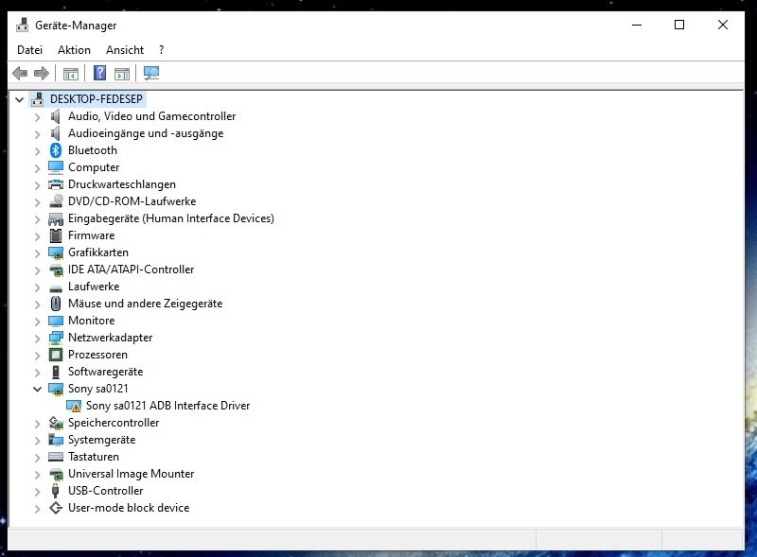This screenshot has width=757, height=557.
Task: Expand the Laufwerke category
Action: tap(38, 287)
